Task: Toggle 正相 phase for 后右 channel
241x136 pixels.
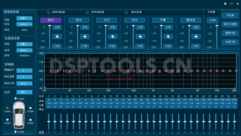Action: coord(140,27)
